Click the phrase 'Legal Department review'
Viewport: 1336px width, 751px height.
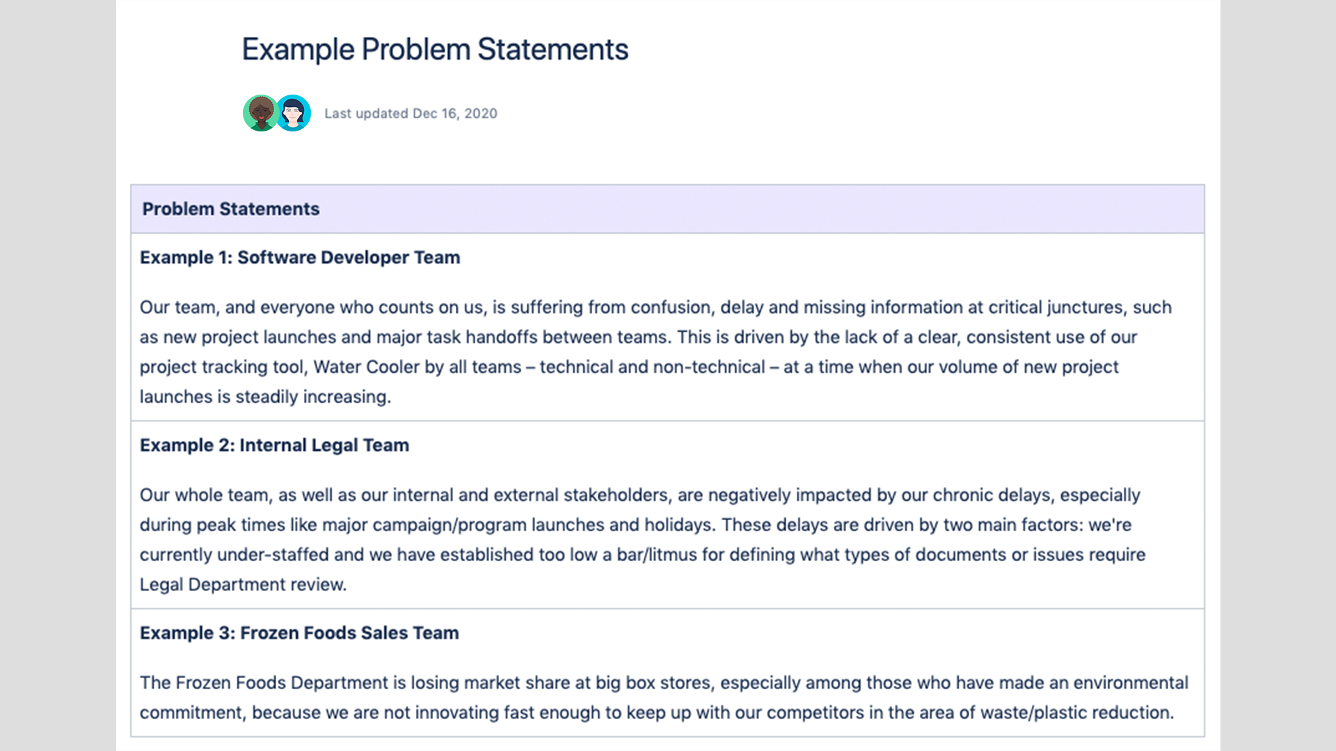tap(242, 585)
